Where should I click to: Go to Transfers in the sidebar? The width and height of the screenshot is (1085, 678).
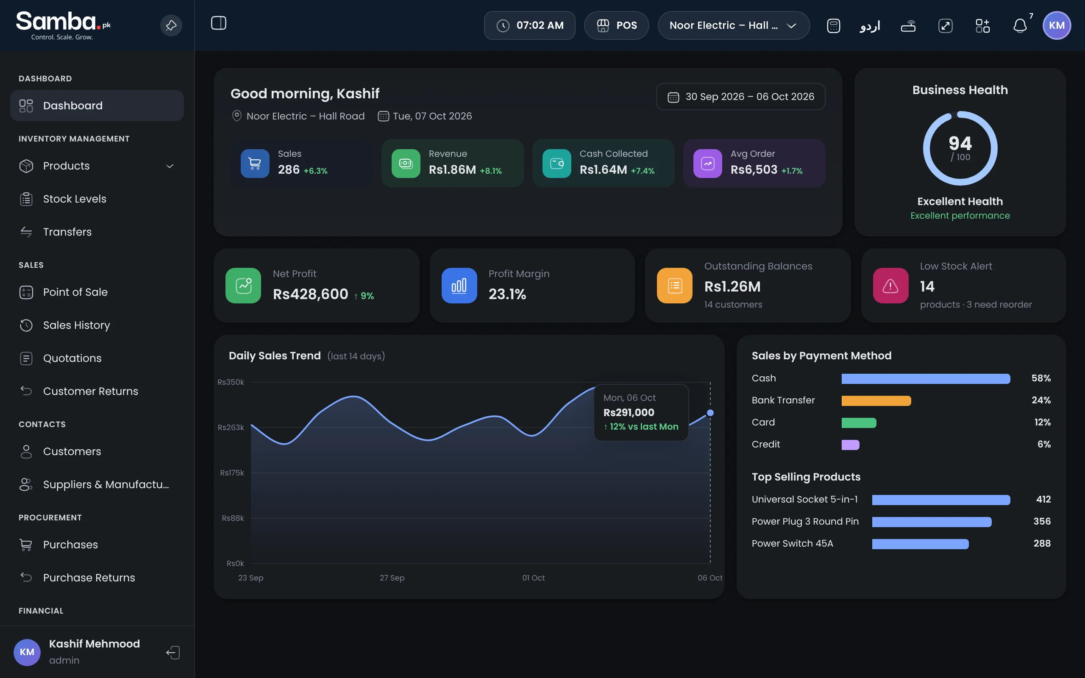pos(97,232)
